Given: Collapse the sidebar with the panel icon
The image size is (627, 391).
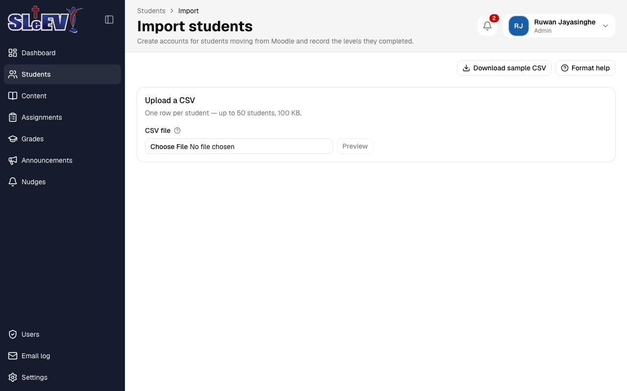Looking at the screenshot, I should click(109, 20).
